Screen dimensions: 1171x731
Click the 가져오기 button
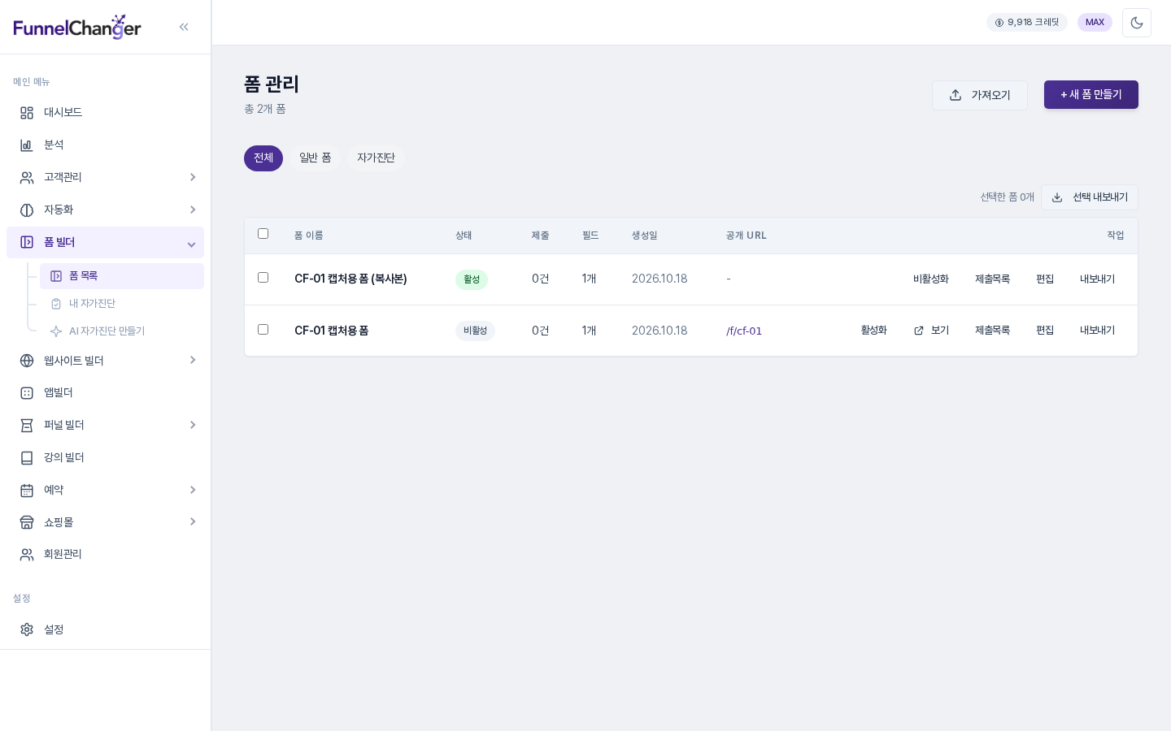[x=980, y=95]
